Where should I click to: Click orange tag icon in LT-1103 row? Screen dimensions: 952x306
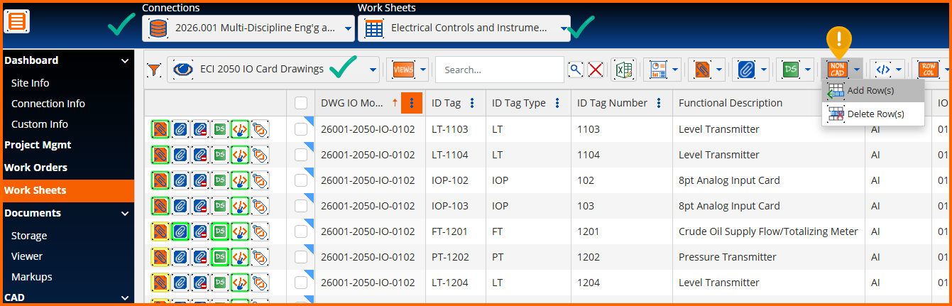(260, 129)
